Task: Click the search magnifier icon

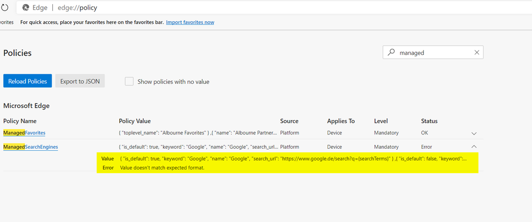Action: point(391,53)
